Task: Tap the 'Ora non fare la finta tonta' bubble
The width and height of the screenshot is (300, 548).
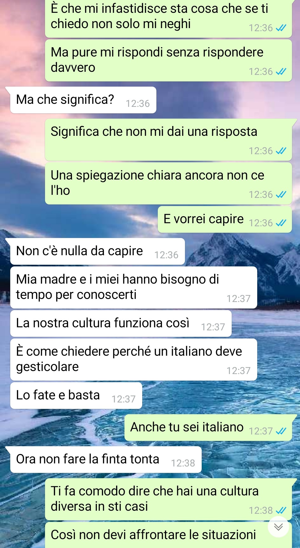Action: (106, 460)
